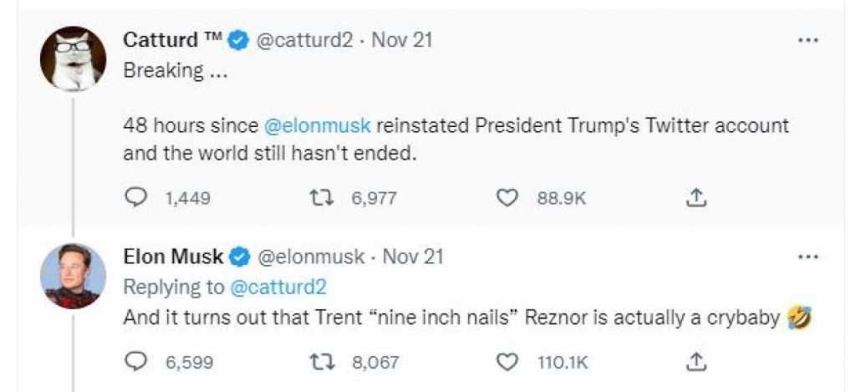Open Catturd's cat profile picture
Image resolution: width=856 pixels, height=392 pixels.
click(x=74, y=59)
